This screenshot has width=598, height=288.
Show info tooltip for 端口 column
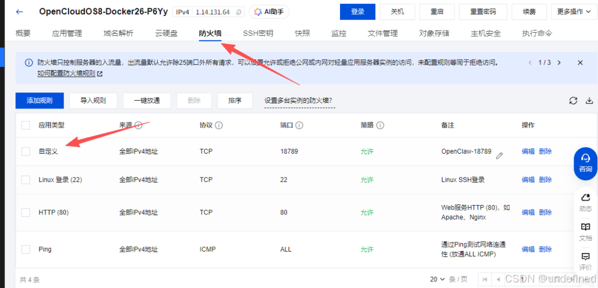300,125
